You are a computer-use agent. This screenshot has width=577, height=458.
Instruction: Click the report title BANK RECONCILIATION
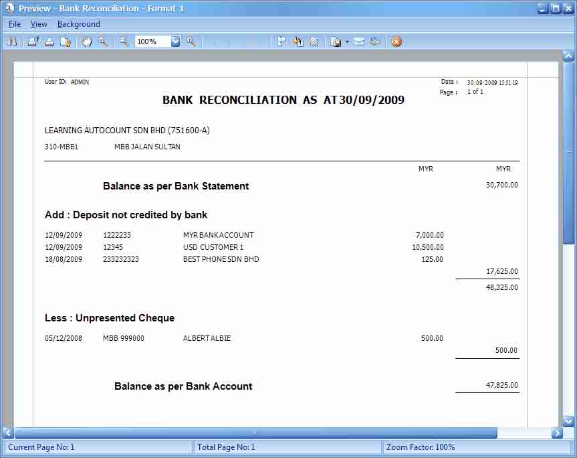click(x=283, y=100)
